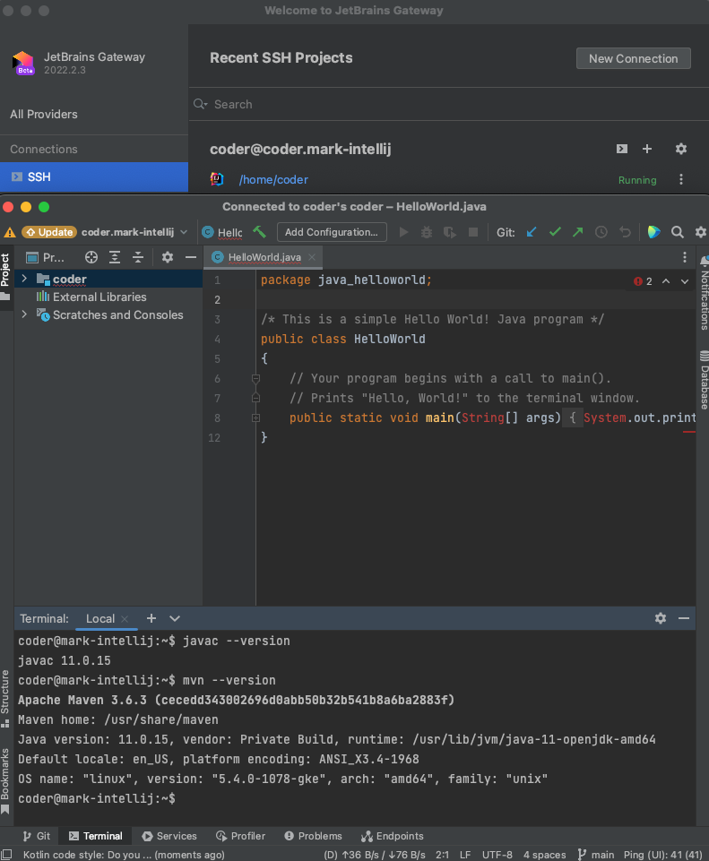
Task: Open the Bookmarks side tab
Action: (5, 780)
